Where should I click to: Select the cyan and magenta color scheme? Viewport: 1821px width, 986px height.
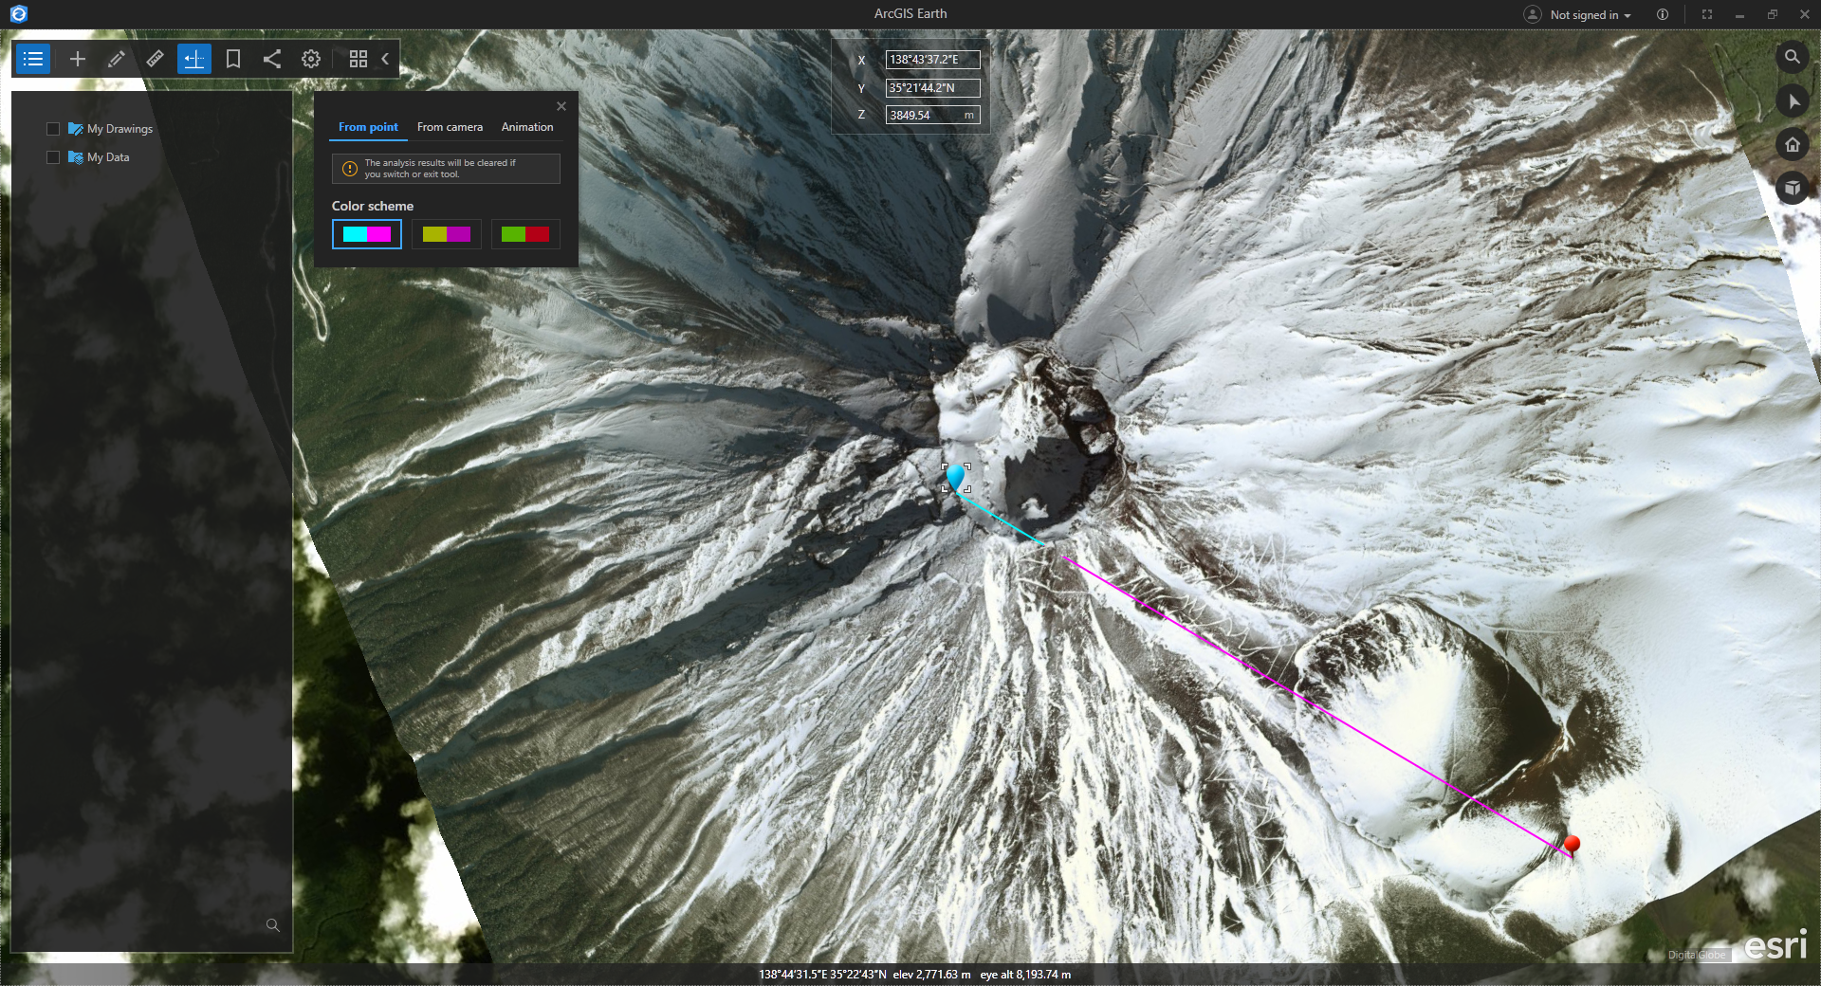coord(367,234)
